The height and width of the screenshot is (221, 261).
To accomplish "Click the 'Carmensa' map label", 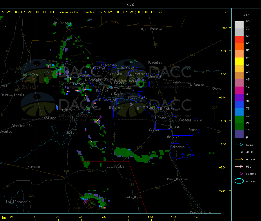I will pos(177,147).
